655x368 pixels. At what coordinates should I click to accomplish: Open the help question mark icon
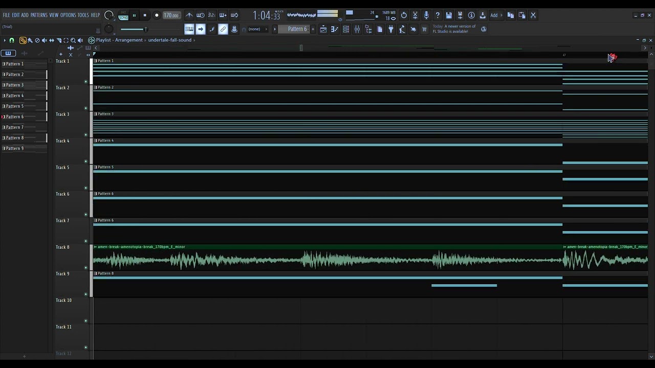pyautogui.click(x=438, y=15)
